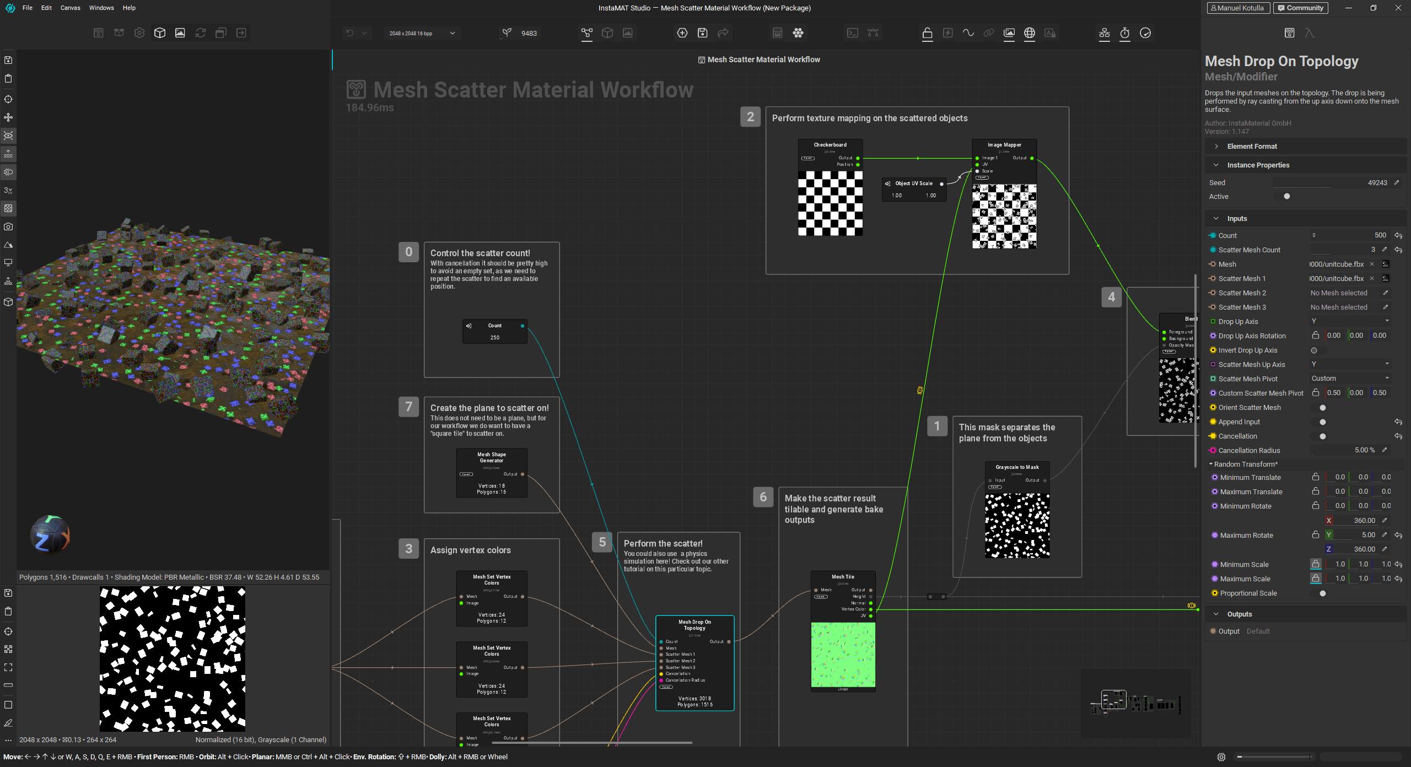Select the node graph view icon
1411x767 pixels.
(587, 33)
